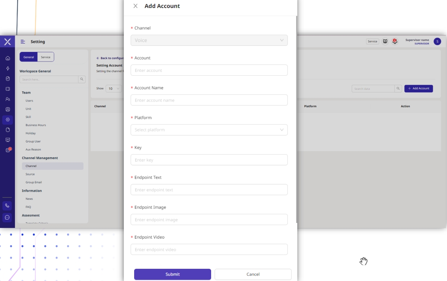This screenshot has width=447, height=281.
Task: Click the home icon in left sidebar
Action: pos(8,58)
